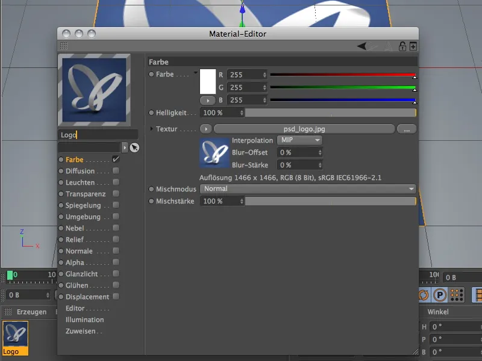482x361 pixels.
Task: Click the dotted grid keyframe icon
Action: [x=457, y=295]
